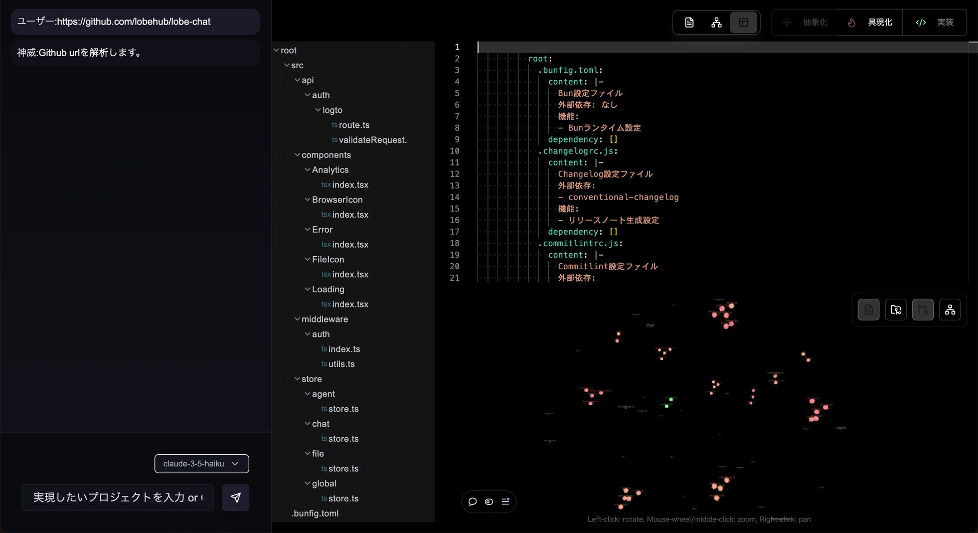The height and width of the screenshot is (533, 978).
Task: Switch to the 実装 code mode
Action: [x=934, y=23]
